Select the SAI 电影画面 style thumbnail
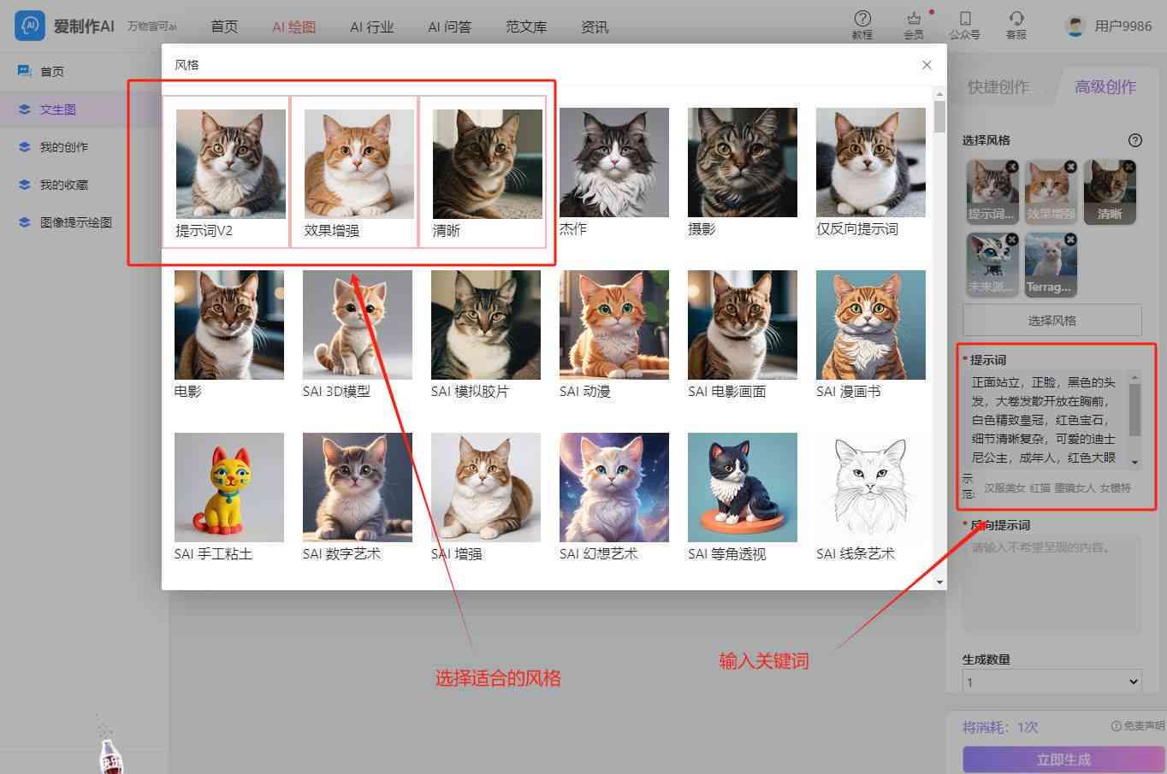This screenshot has width=1167, height=774. click(x=743, y=325)
